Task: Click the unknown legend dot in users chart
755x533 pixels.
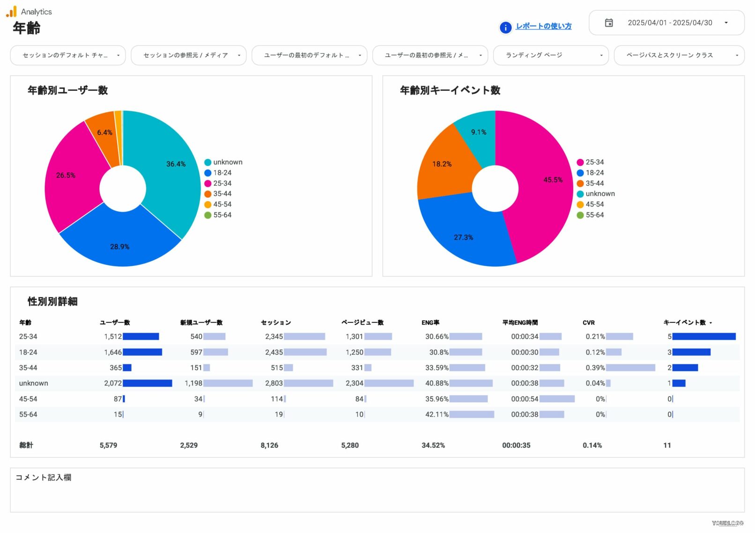Action: coord(207,162)
